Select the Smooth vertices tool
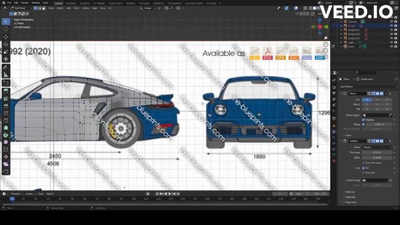This screenshot has width=400, height=225. pyautogui.click(x=6, y=142)
